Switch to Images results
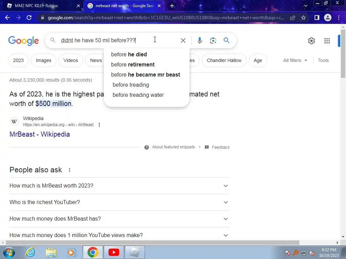 click(44, 60)
